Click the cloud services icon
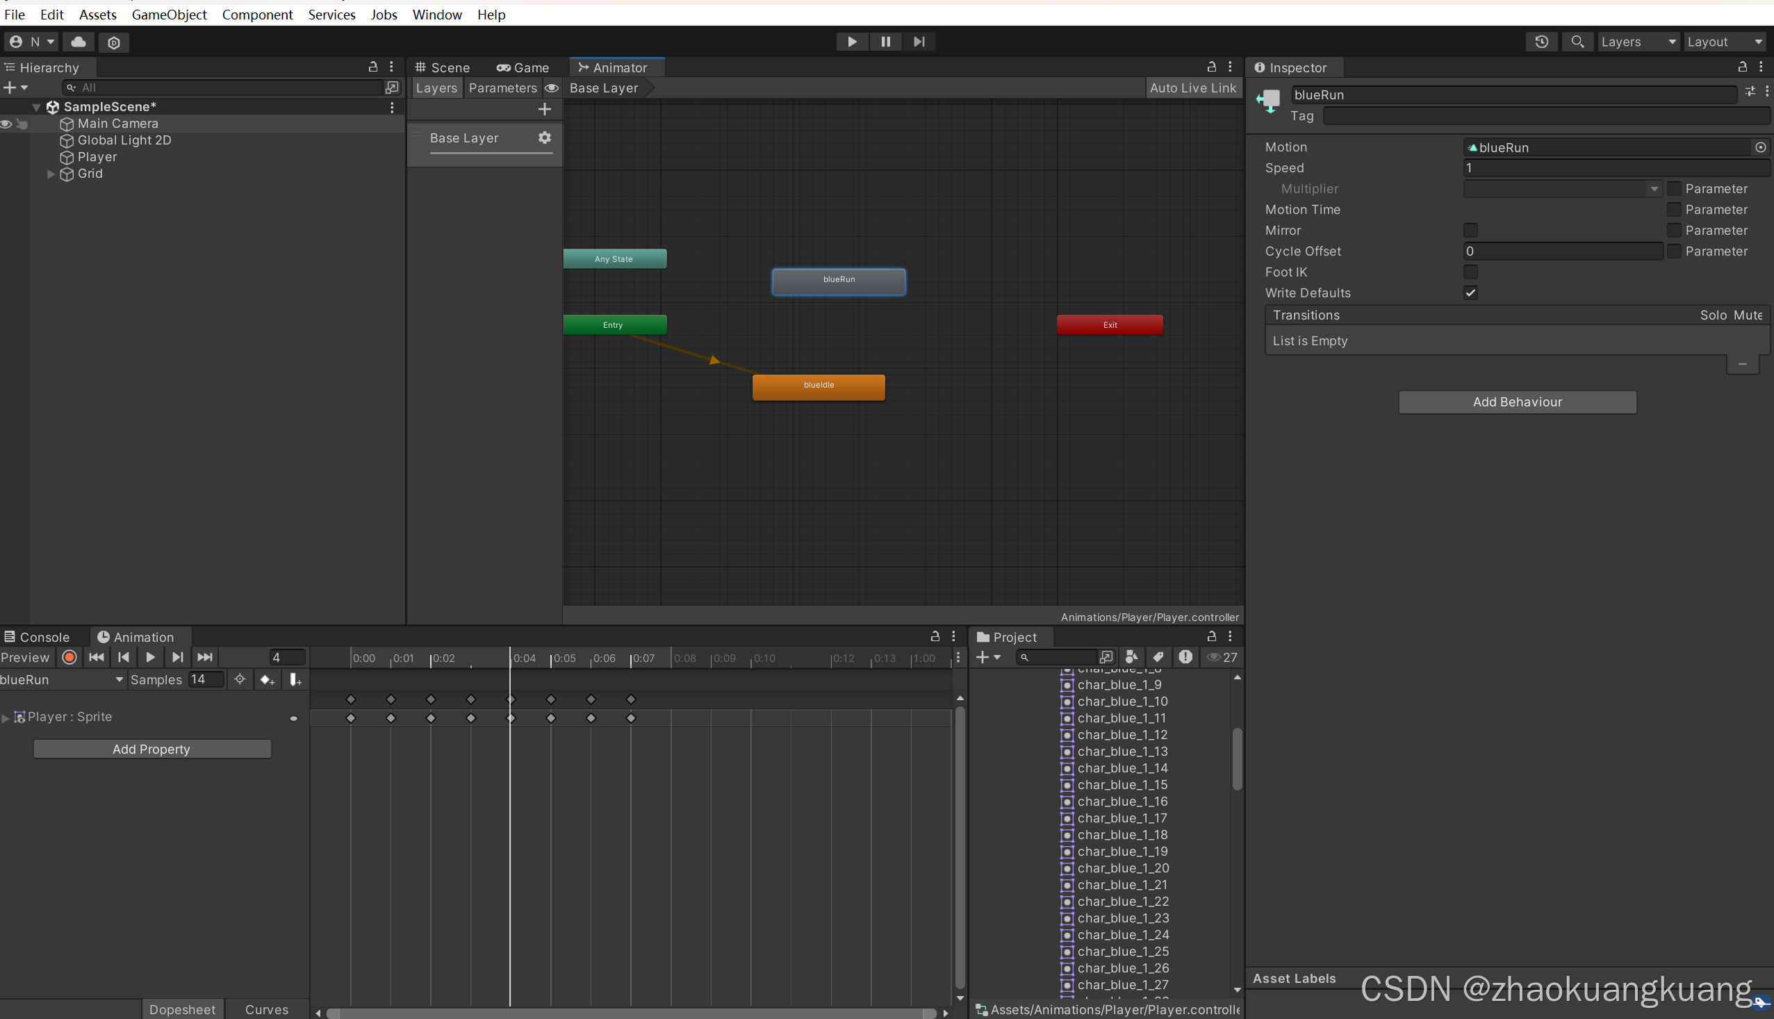 (79, 42)
